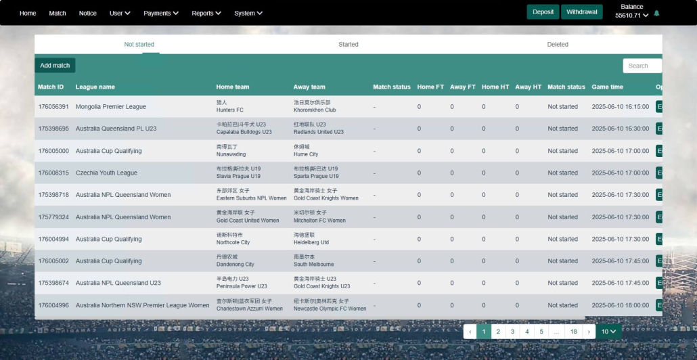Image resolution: width=697 pixels, height=360 pixels.
Task: Click the edit button for match 176005000
Action: click(x=659, y=151)
